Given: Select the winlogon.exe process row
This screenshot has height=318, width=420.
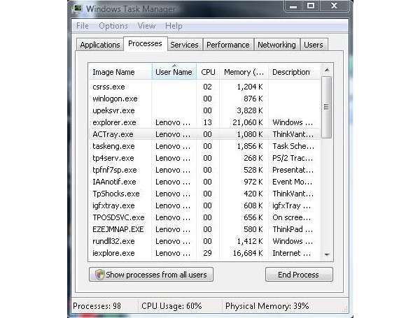Looking at the screenshot, I should point(204,99).
